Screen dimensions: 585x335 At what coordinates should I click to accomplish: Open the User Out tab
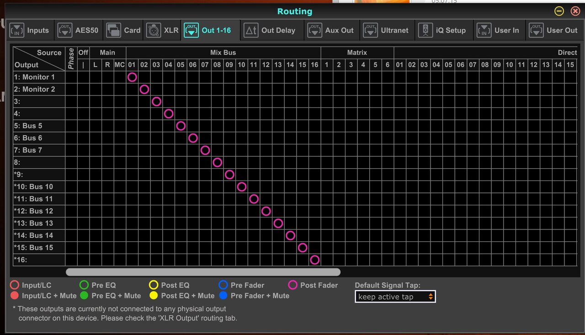pos(554,31)
